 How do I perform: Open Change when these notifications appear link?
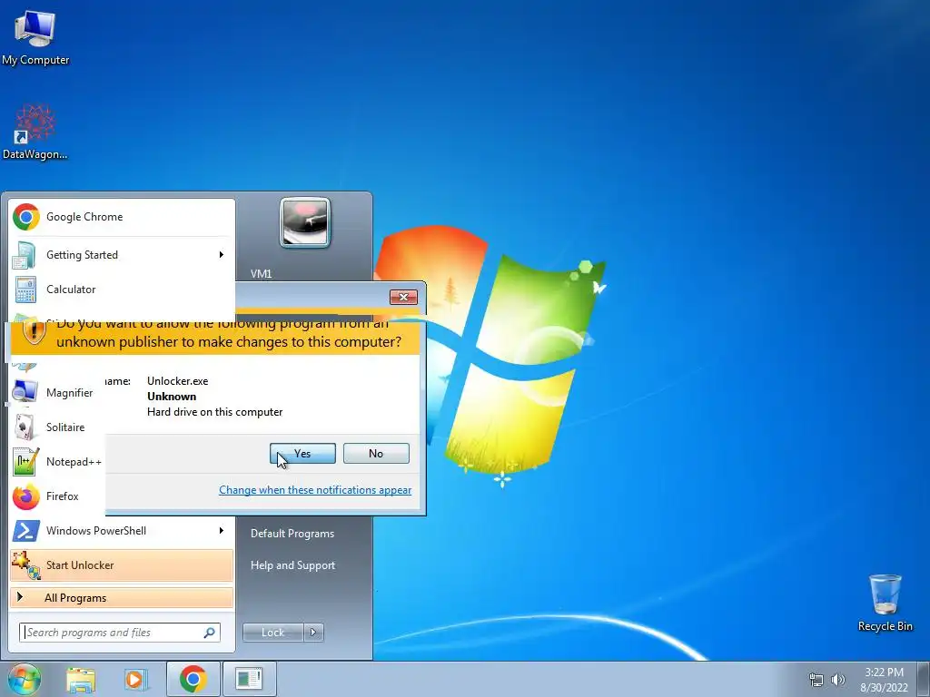point(315,490)
